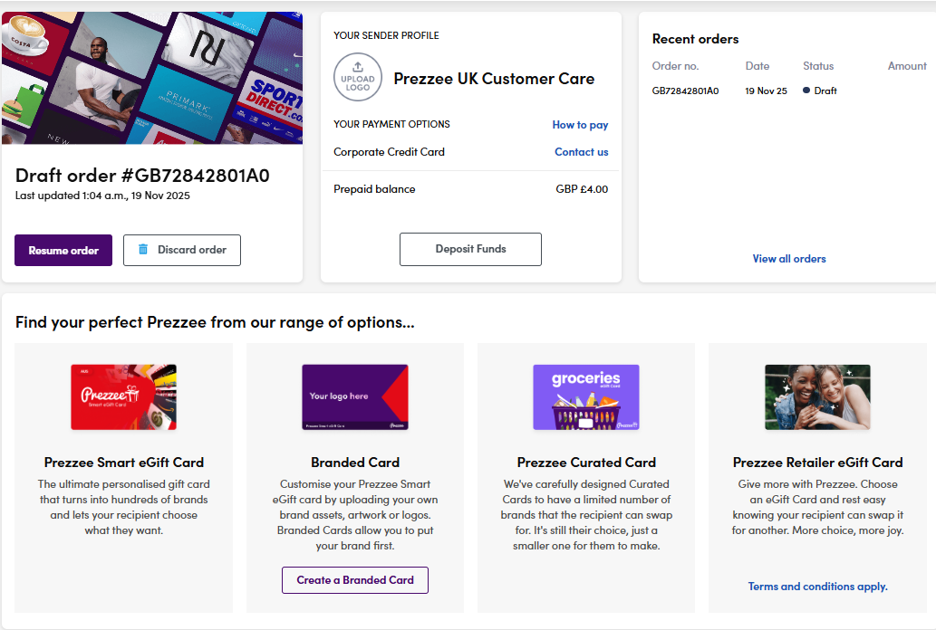Click the 'Find your perfect Prezzee' heading
The width and height of the screenshot is (936, 630).
215,322
